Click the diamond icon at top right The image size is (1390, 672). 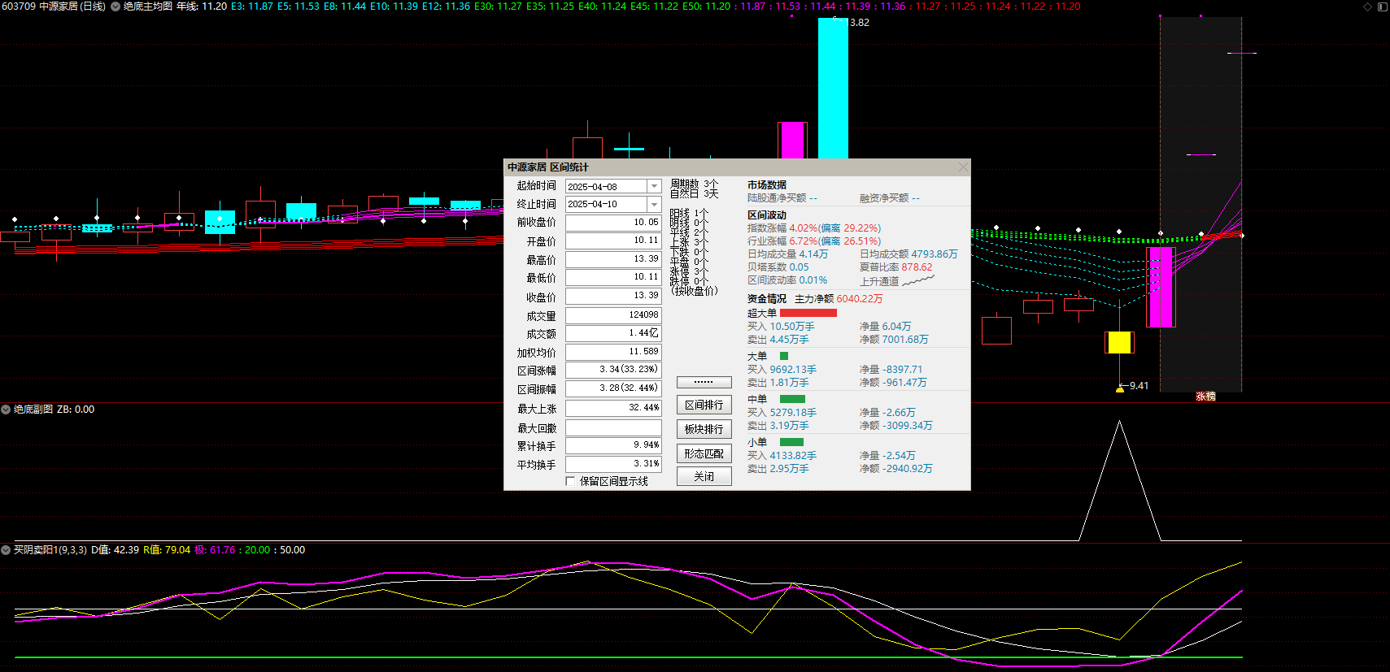pos(1367,7)
